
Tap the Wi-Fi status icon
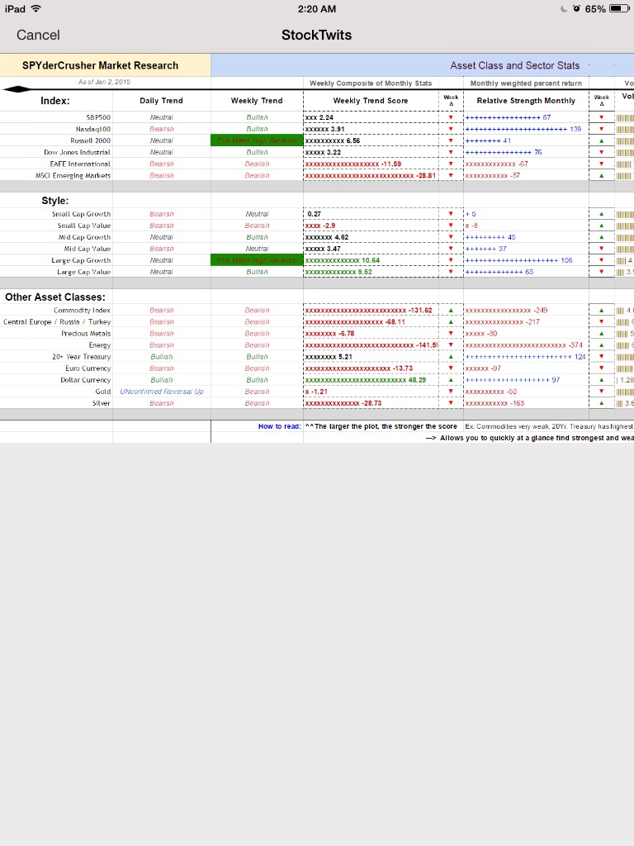tap(36, 8)
